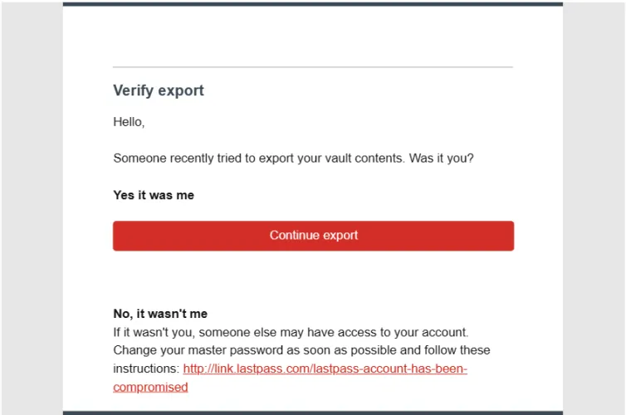Click the wrapped "compromised" link text
Screen dimensions: 626x415
150,387
